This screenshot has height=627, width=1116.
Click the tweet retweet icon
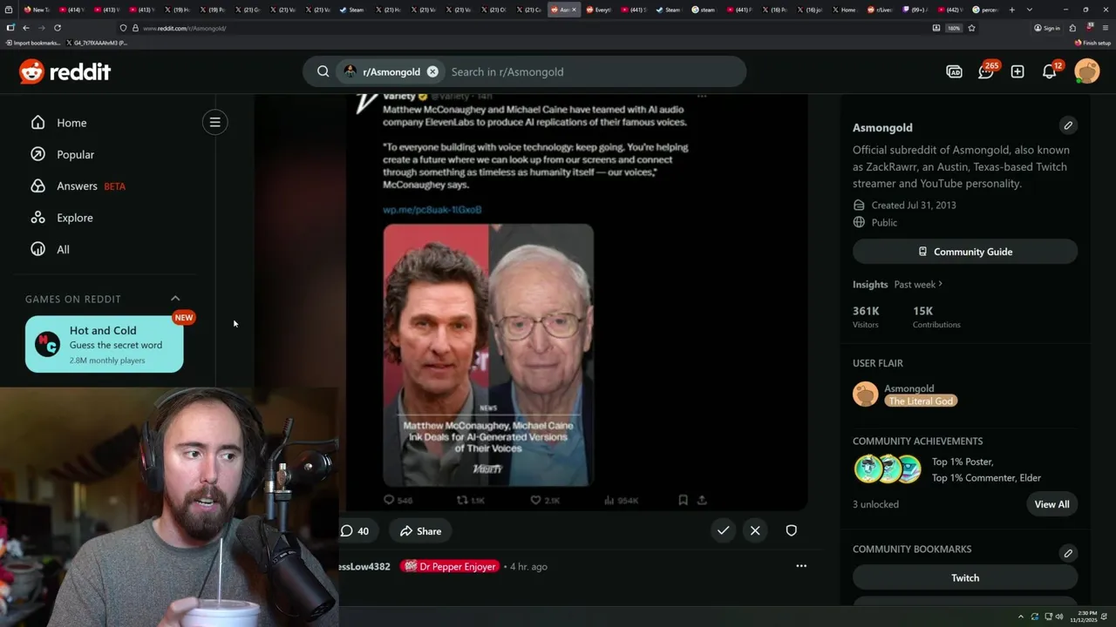click(462, 500)
